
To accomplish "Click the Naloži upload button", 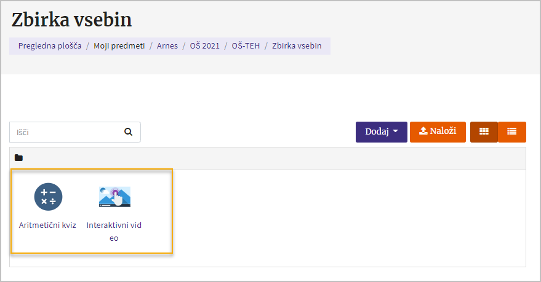I will coord(438,131).
